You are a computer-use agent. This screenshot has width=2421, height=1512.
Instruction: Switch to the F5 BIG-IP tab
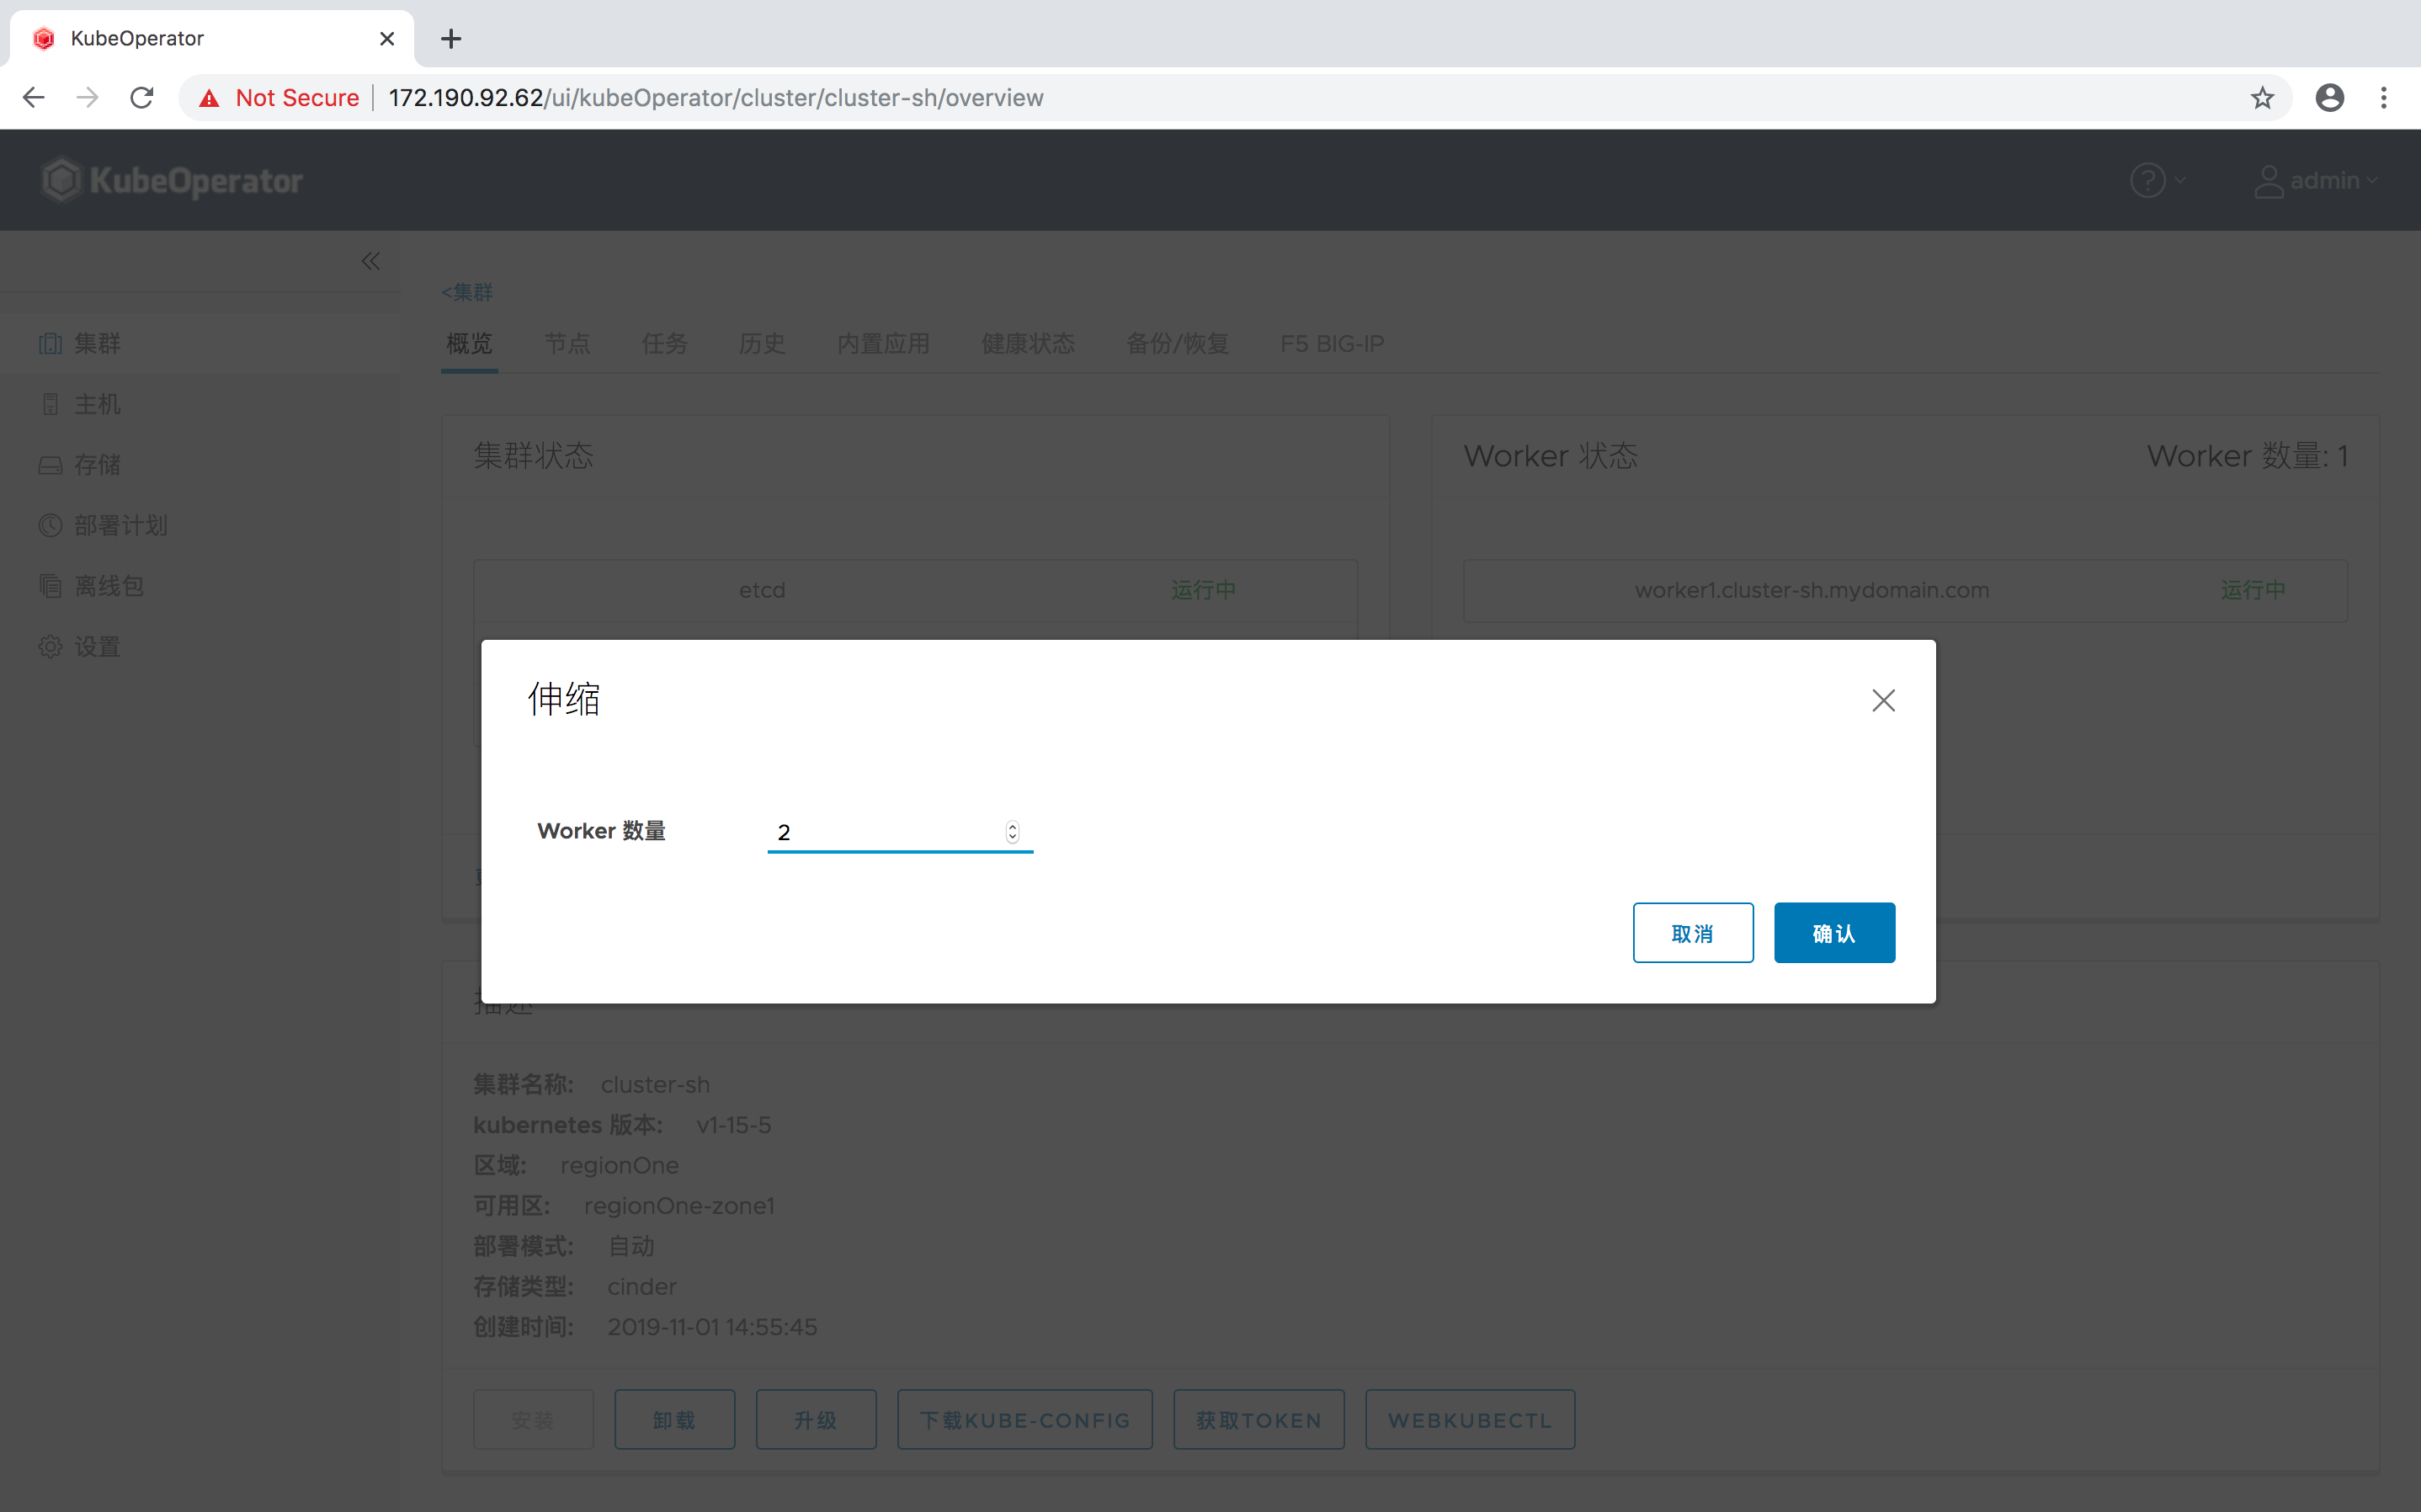pos(1332,343)
